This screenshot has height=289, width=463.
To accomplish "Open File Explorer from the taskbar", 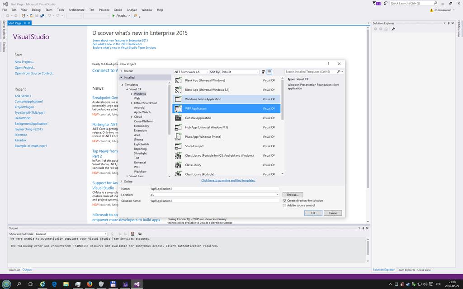I will pos(66,284).
